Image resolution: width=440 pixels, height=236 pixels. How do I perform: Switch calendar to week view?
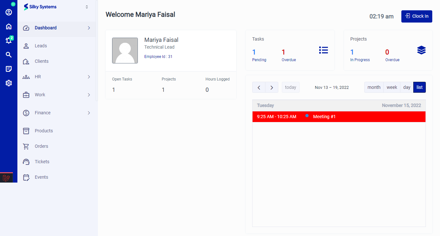[392, 87]
